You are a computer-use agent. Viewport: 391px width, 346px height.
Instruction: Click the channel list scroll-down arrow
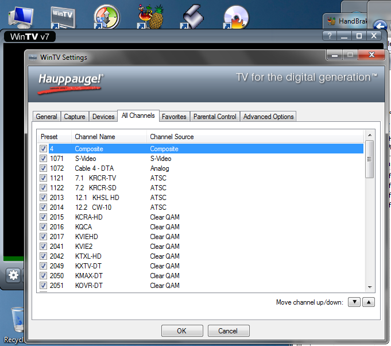[x=370, y=287]
